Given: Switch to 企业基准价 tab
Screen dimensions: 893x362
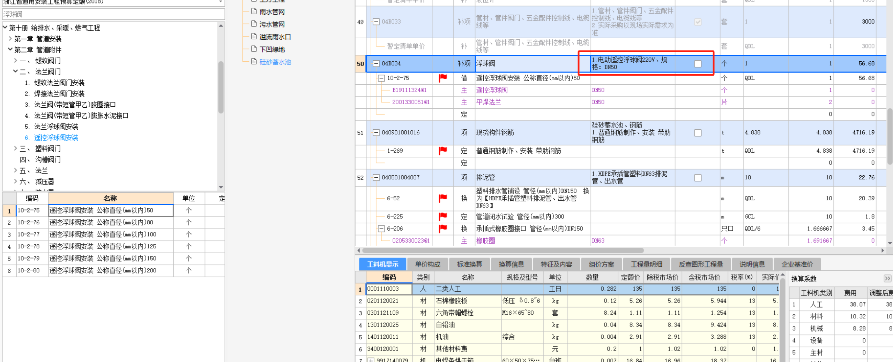Looking at the screenshot, I should pyautogui.click(x=797, y=264).
